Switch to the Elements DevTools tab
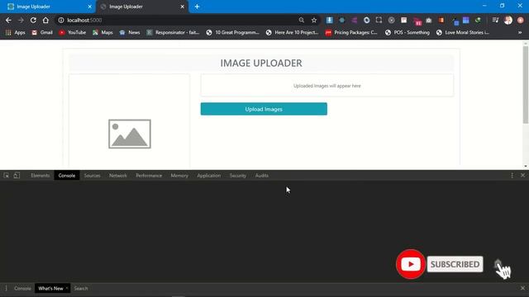The width and height of the screenshot is (529, 297). (41, 176)
